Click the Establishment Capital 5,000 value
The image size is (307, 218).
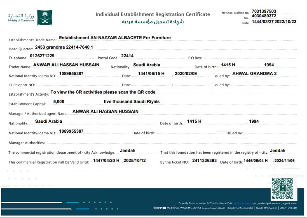tap(59, 101)
